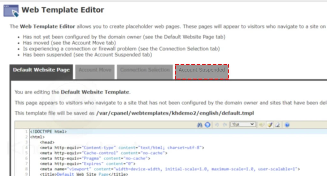Click the Content-type meta code line
The height and width of the screenshot is (176, 327).
click(122, 148)
